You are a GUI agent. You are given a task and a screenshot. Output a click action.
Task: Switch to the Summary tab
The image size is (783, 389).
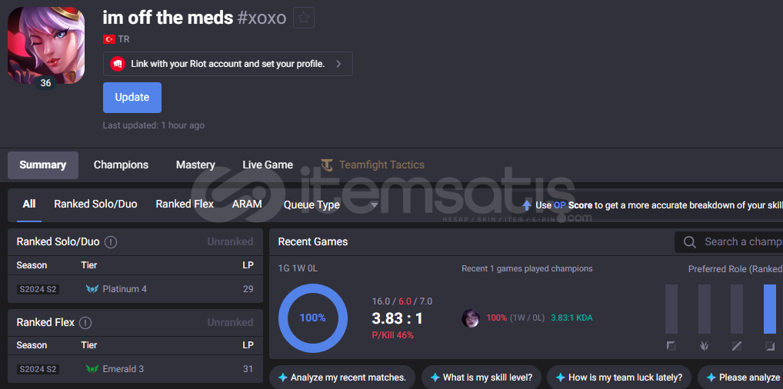pyautogui.click(x=43, y=165)
